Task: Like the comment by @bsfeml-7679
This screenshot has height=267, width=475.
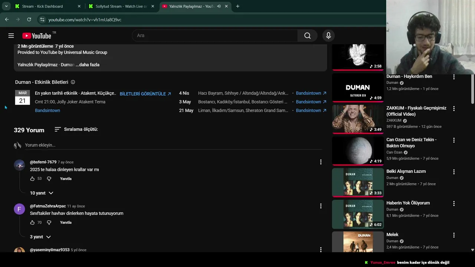Action: point(32,179)
